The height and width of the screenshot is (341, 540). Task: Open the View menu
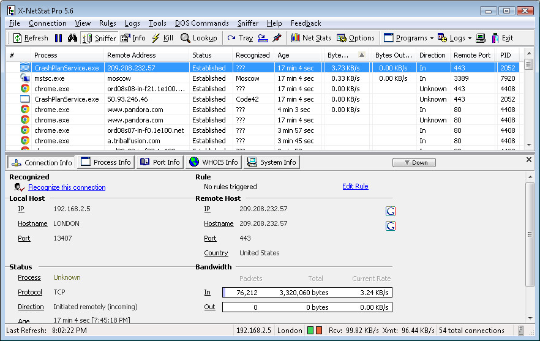(x=83, y=23)
